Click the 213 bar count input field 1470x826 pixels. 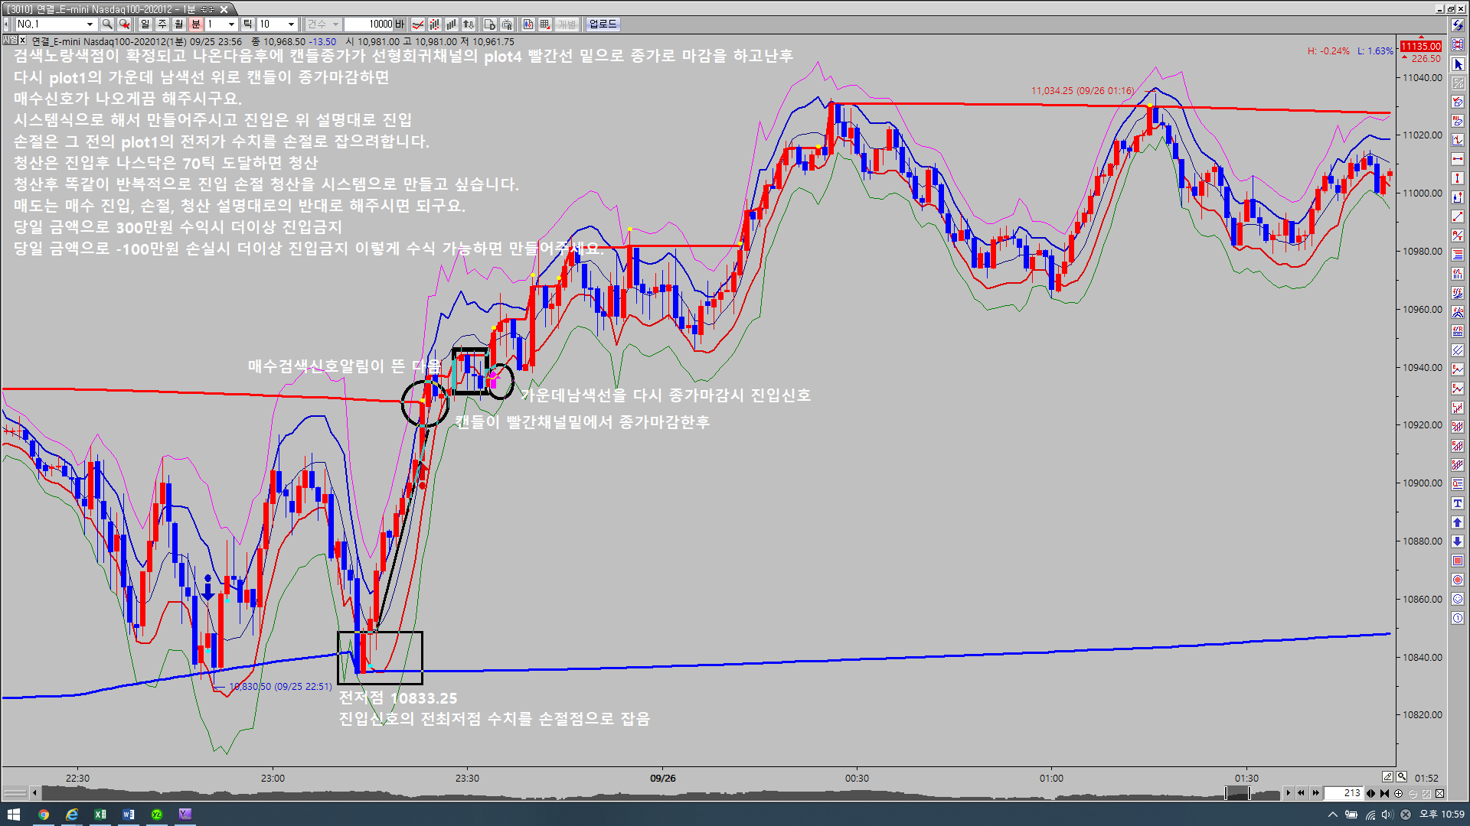point(1345,793)
